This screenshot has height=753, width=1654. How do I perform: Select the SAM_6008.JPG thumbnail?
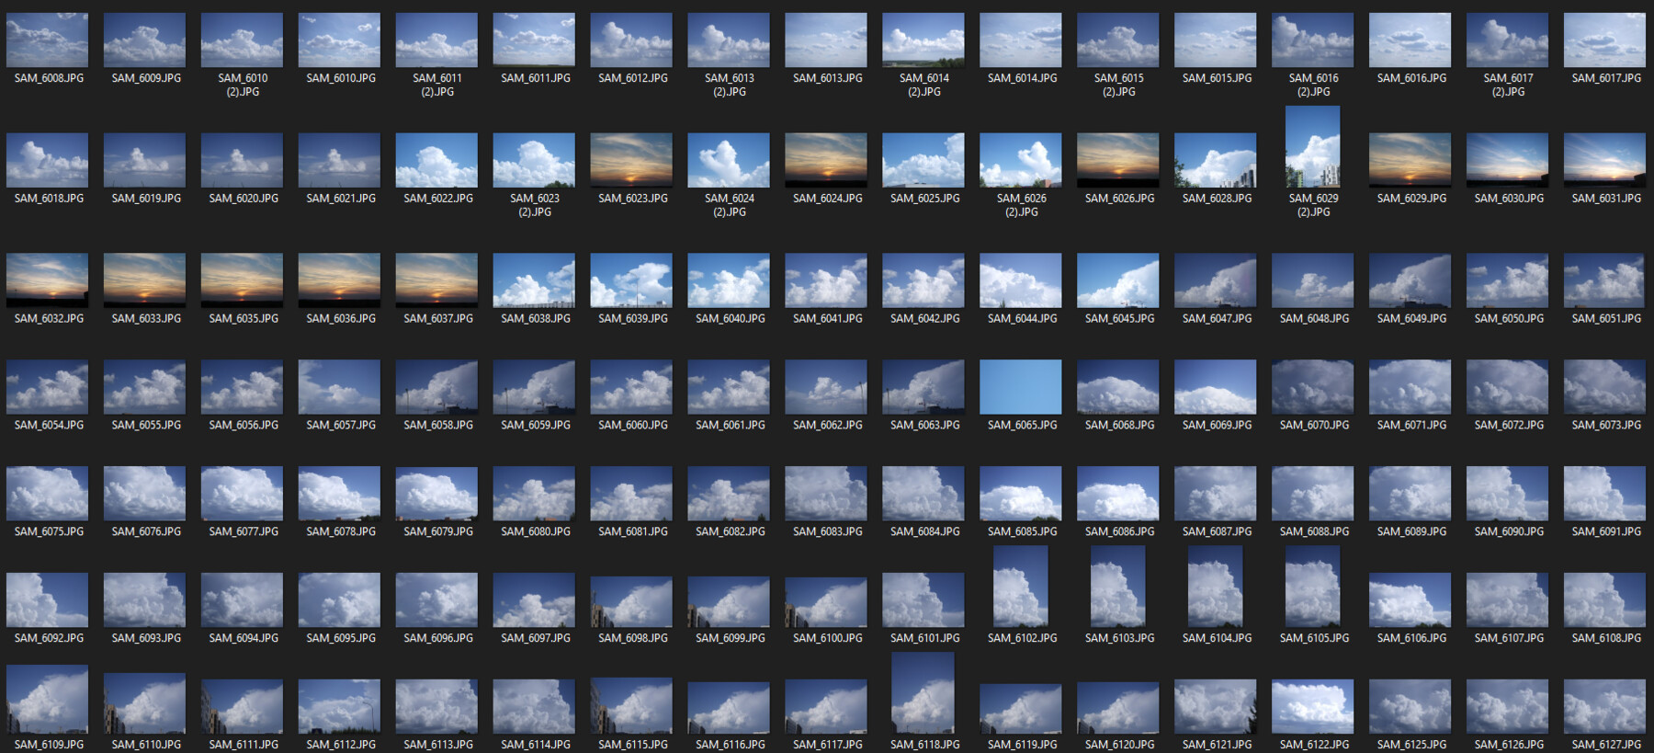click(48, 40)
